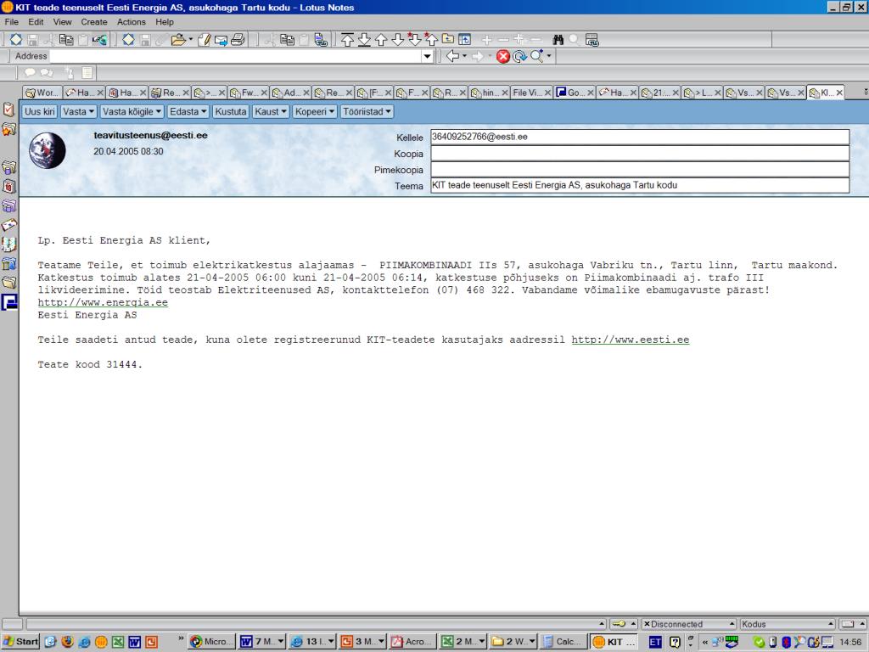
Task: Open the View menu
Action: click(62, 21)
